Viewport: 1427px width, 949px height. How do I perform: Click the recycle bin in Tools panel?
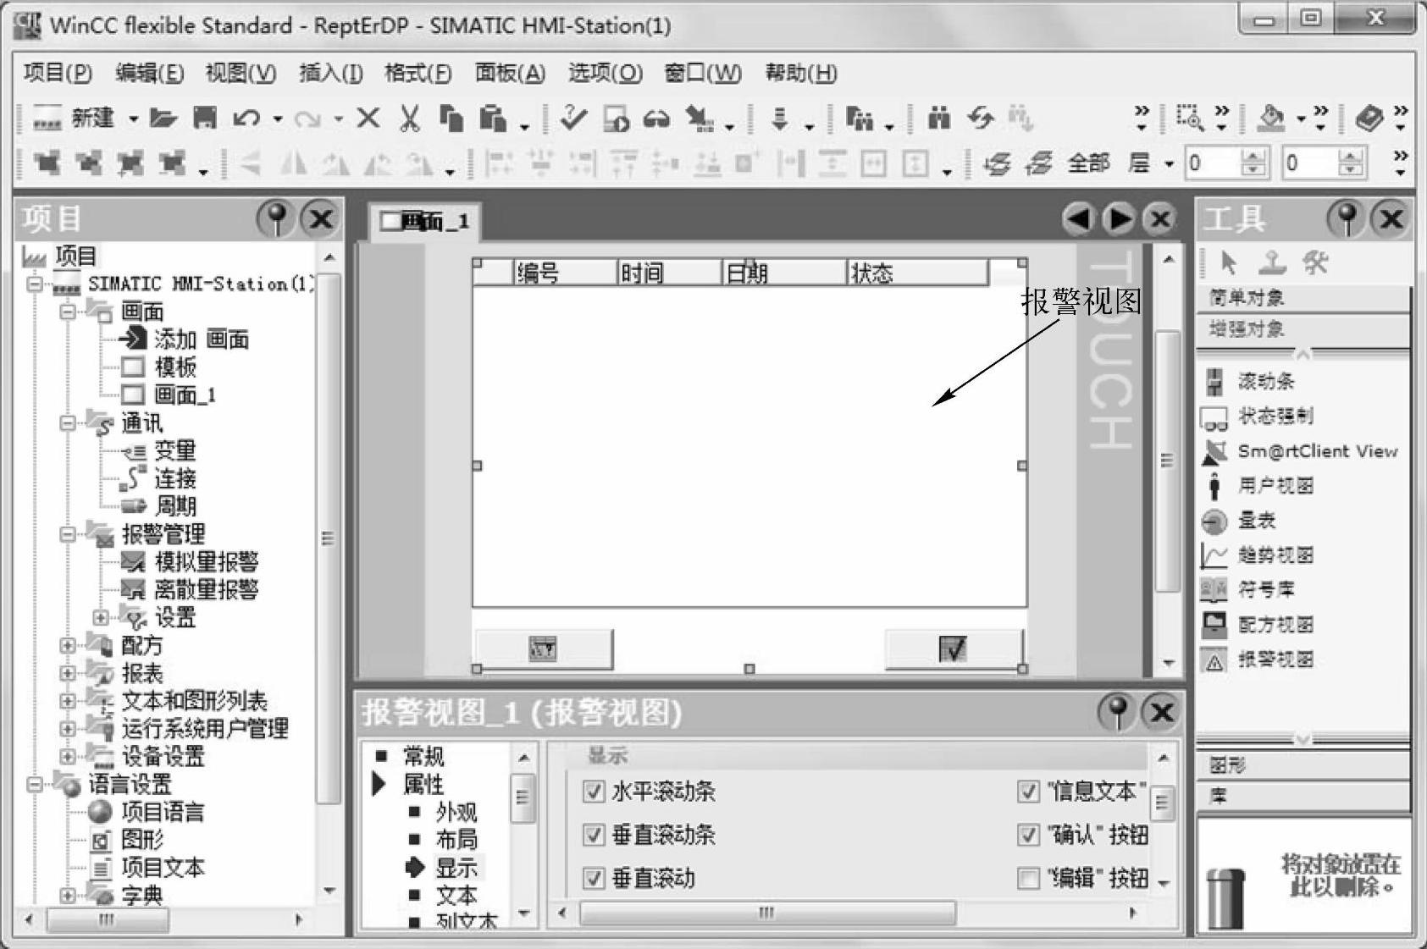point(1225,898)
